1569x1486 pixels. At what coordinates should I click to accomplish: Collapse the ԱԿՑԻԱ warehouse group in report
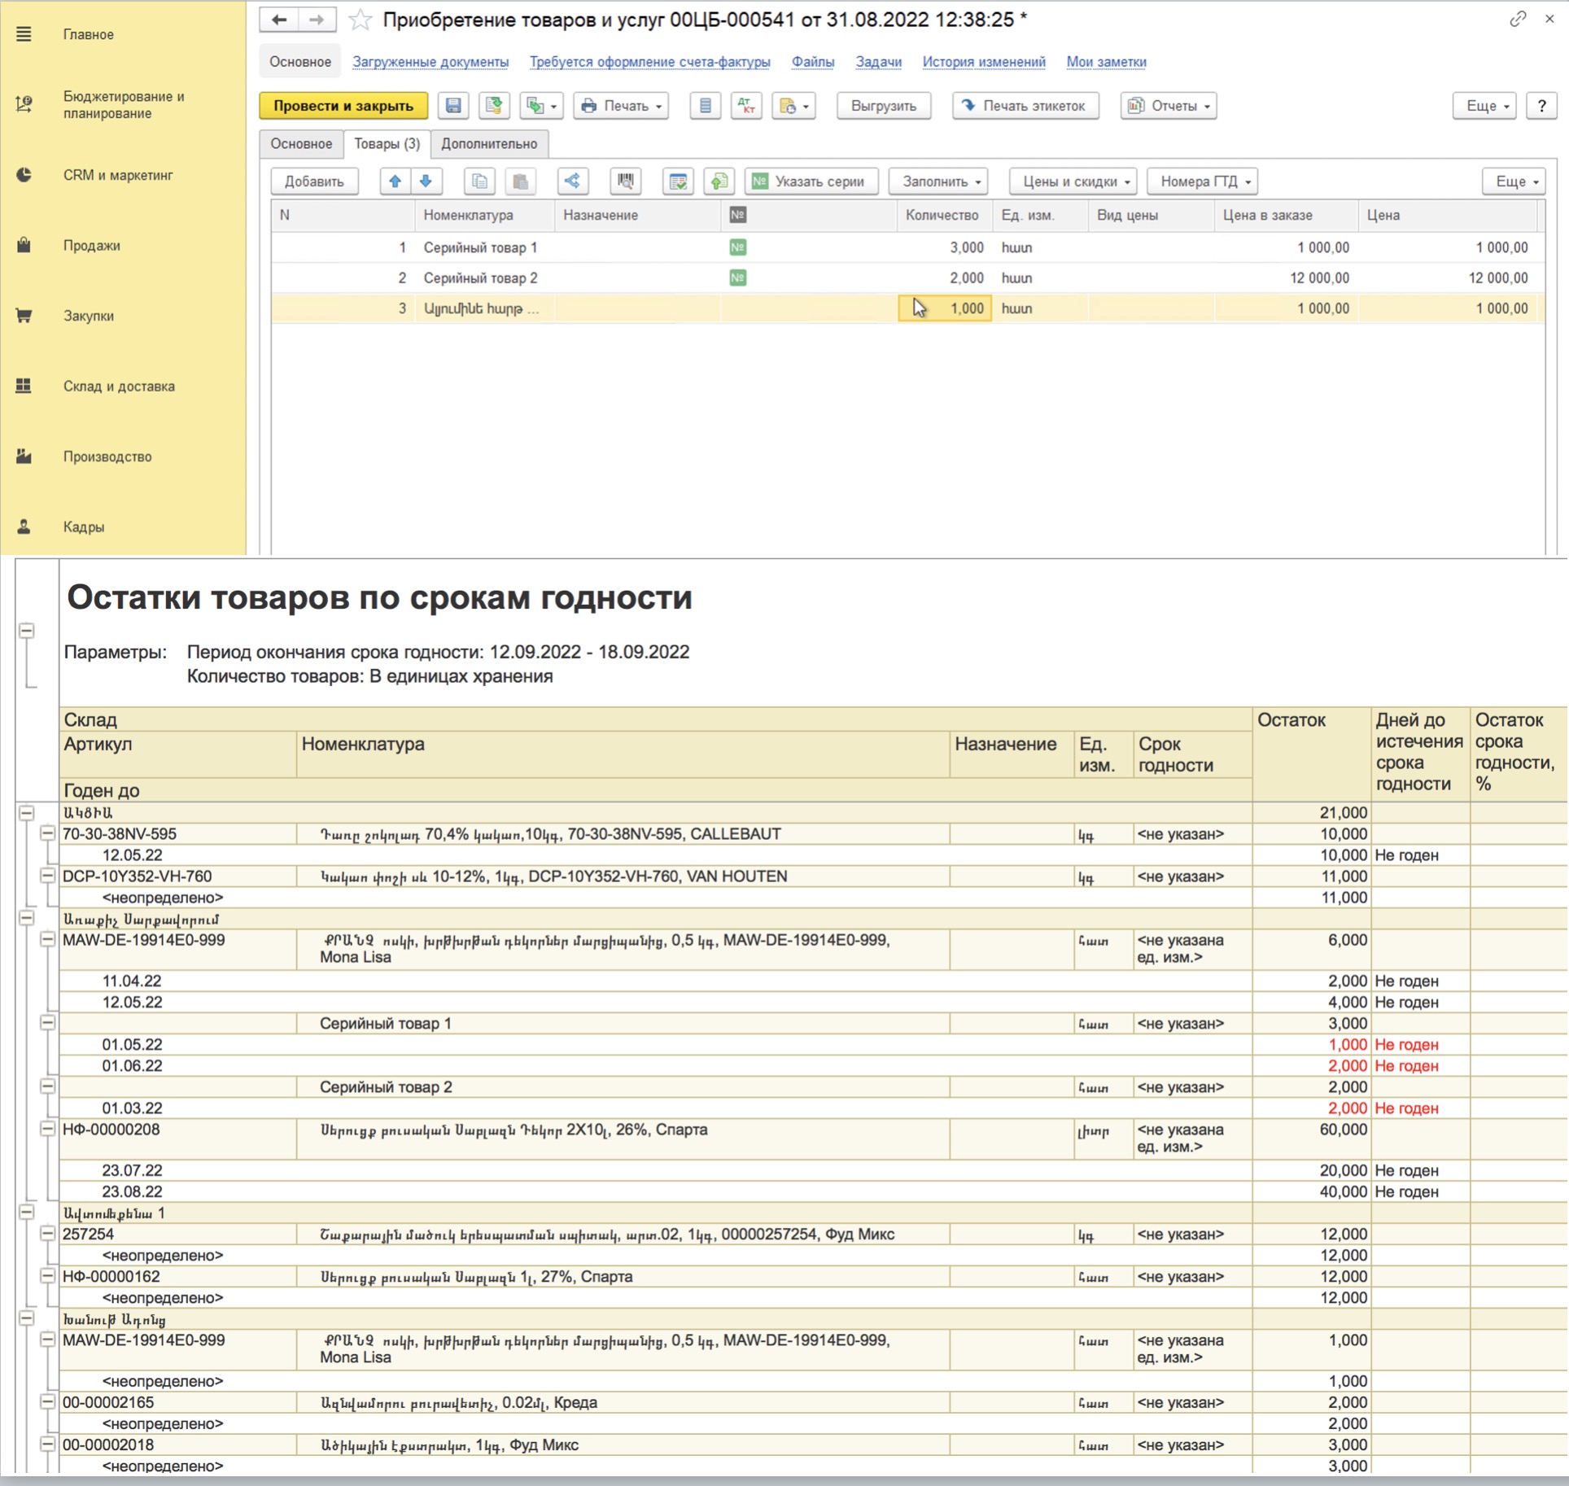[27, 812]
